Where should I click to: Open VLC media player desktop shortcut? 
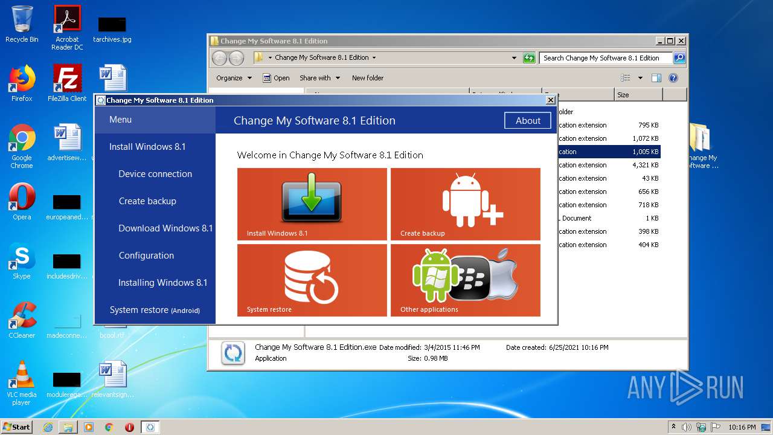pos(22,383)
